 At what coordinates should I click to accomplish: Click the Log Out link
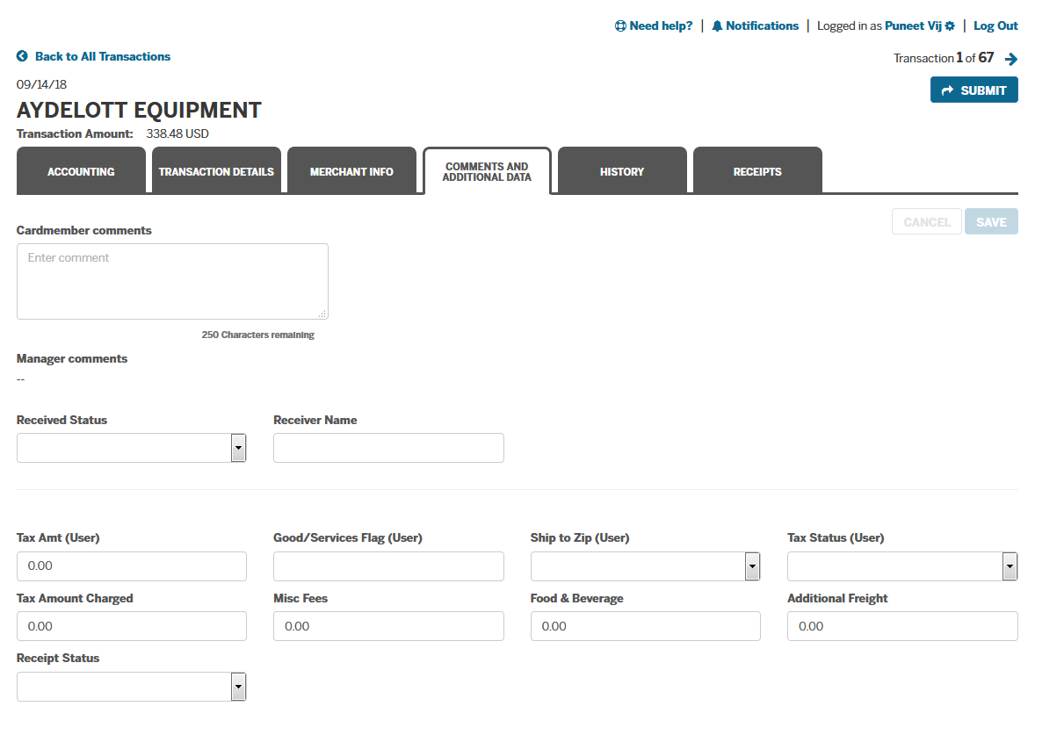tap(995, 26)
